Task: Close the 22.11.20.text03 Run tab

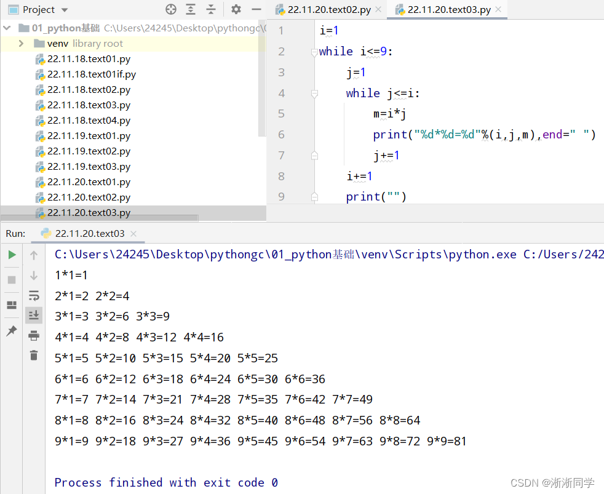Action: click(x=133, y=234)
